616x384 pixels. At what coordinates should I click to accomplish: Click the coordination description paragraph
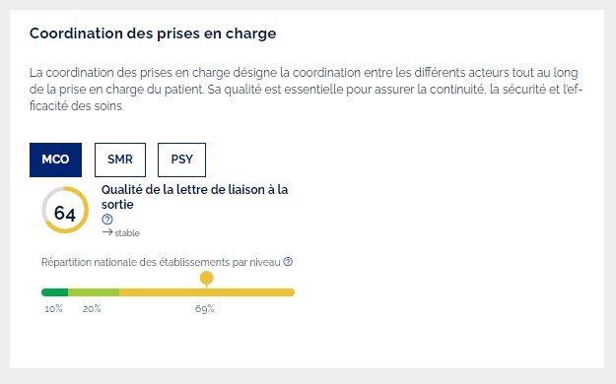coord(307,90)
